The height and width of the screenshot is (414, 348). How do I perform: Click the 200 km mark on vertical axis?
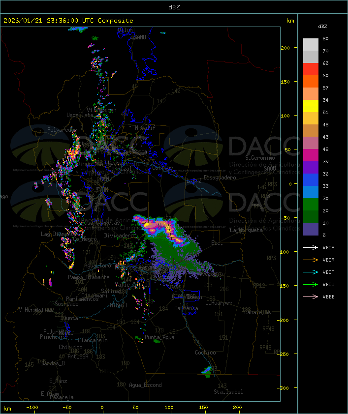coord(285,48)
